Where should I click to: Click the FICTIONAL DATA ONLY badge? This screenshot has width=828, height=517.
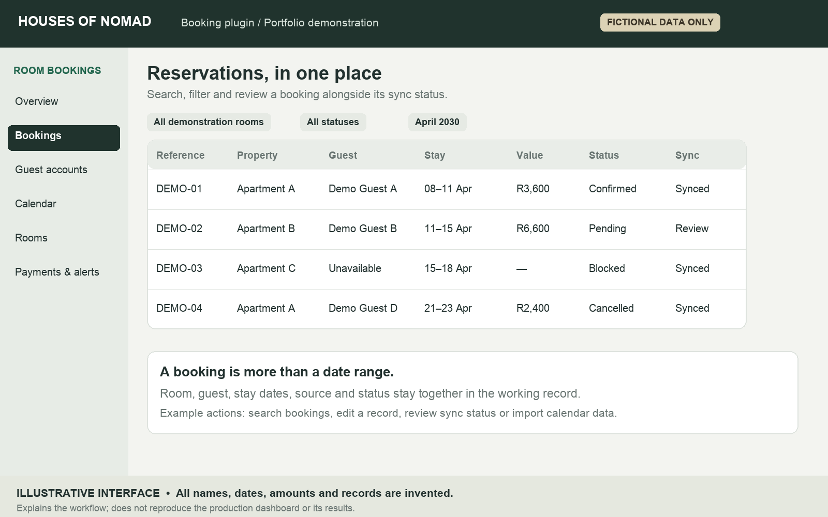(660, 22)
